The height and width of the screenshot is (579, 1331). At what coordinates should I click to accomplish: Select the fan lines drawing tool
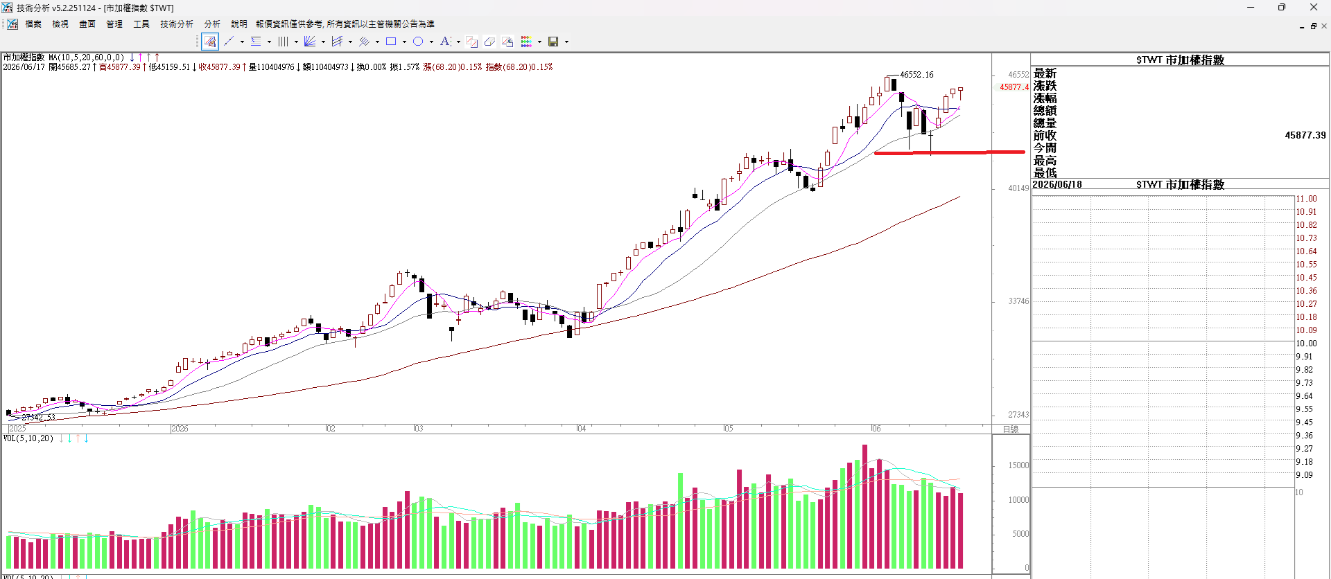point(310,42)
